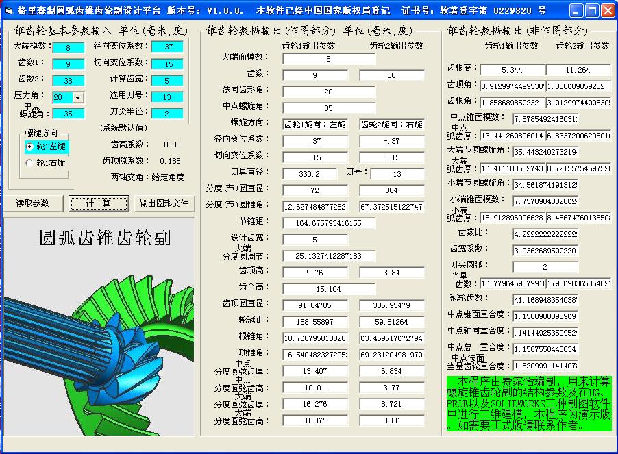
Task: Click the bevel gear pair 3D image
Action: click(99, 327)
